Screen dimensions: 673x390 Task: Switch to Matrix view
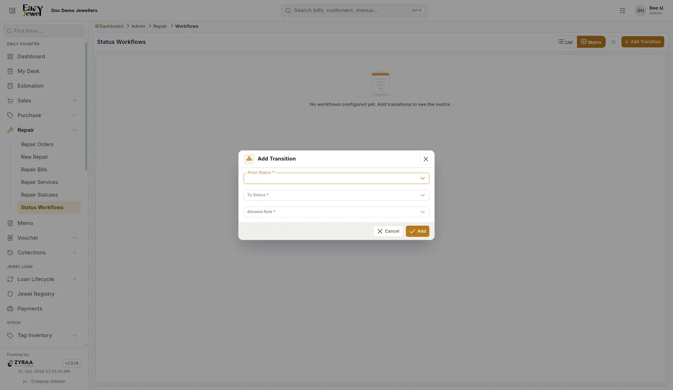pyautogui.click(x=591, y=42)
